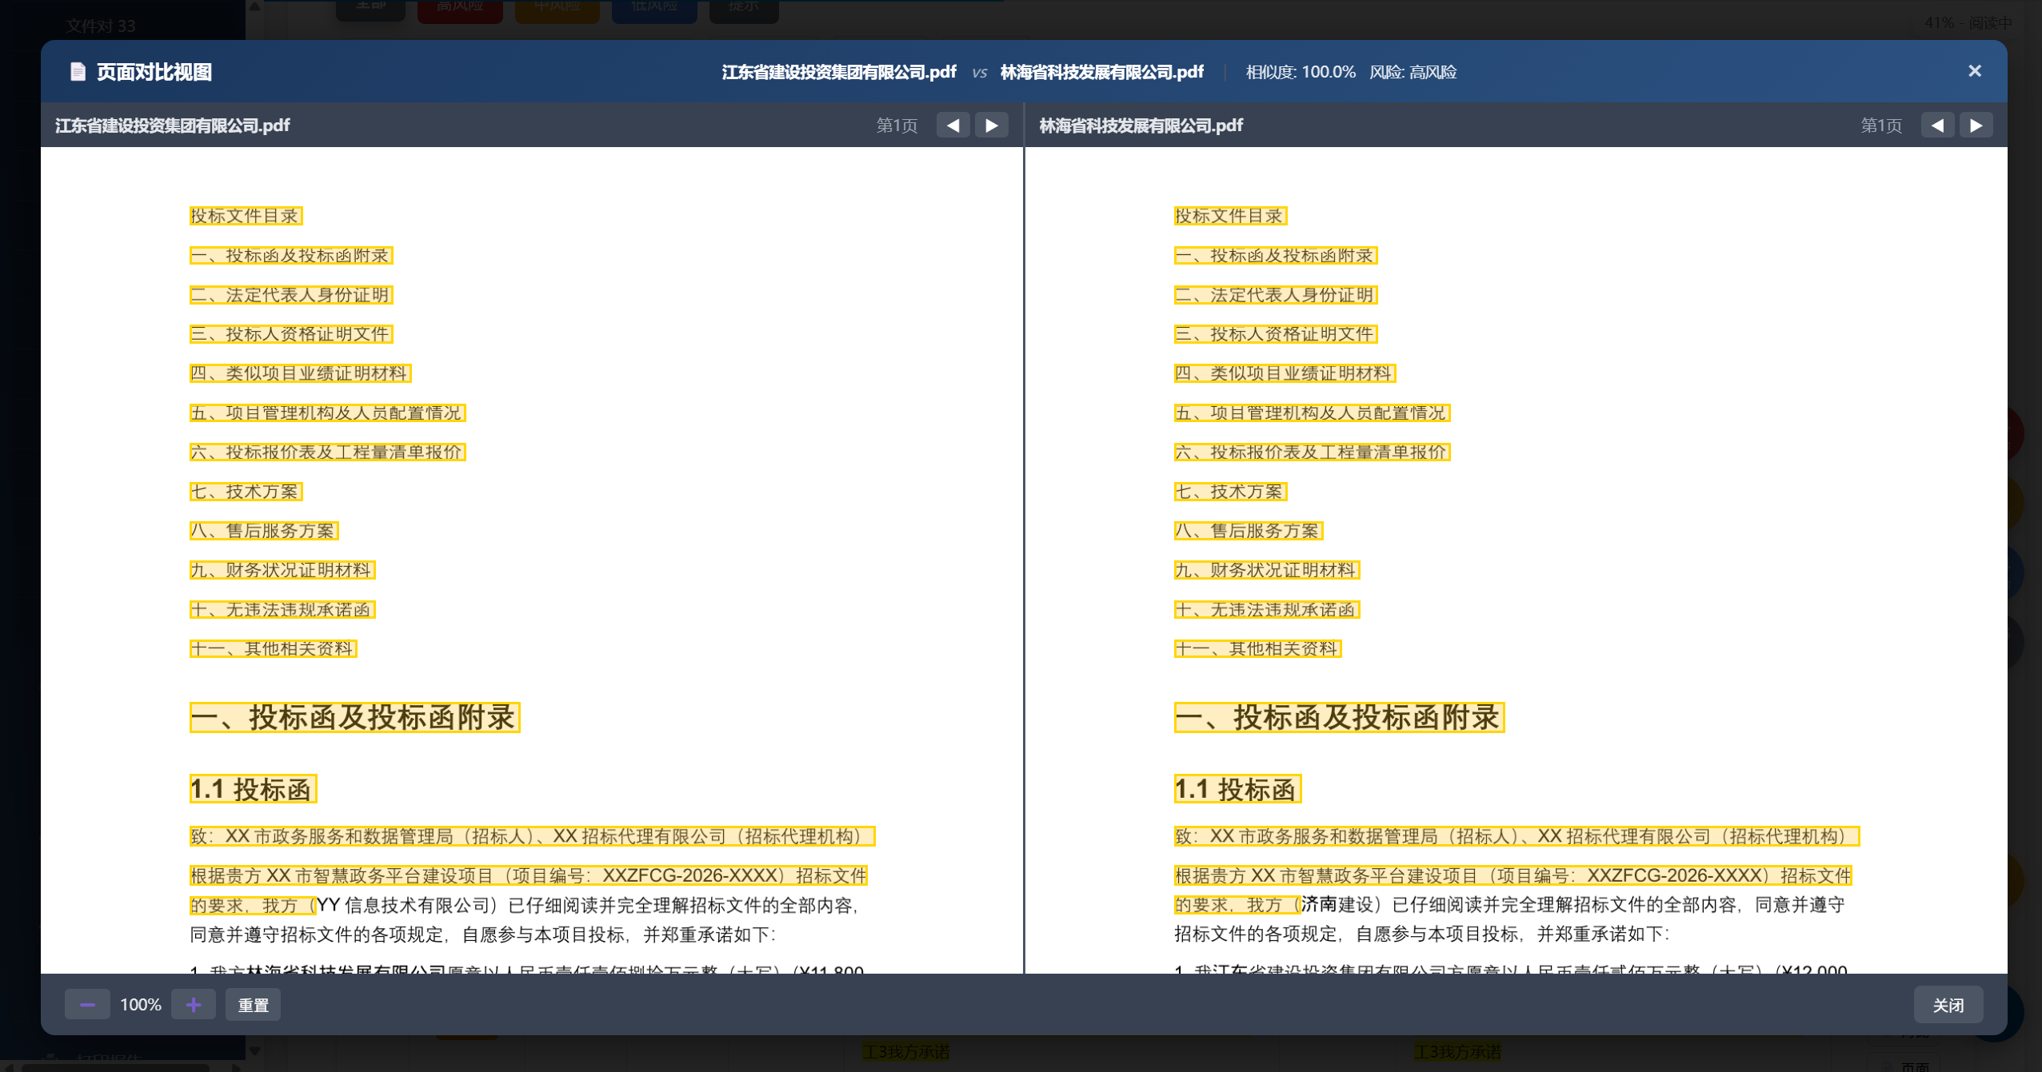2042x1072 pixels.
Task: Click the 关闭 button at the bottom
Action: click(x=1948, y=1004)
